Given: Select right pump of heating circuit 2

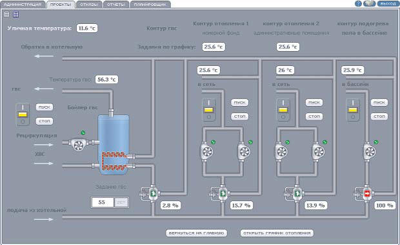Looking at the screenshot, I should 319,152.
